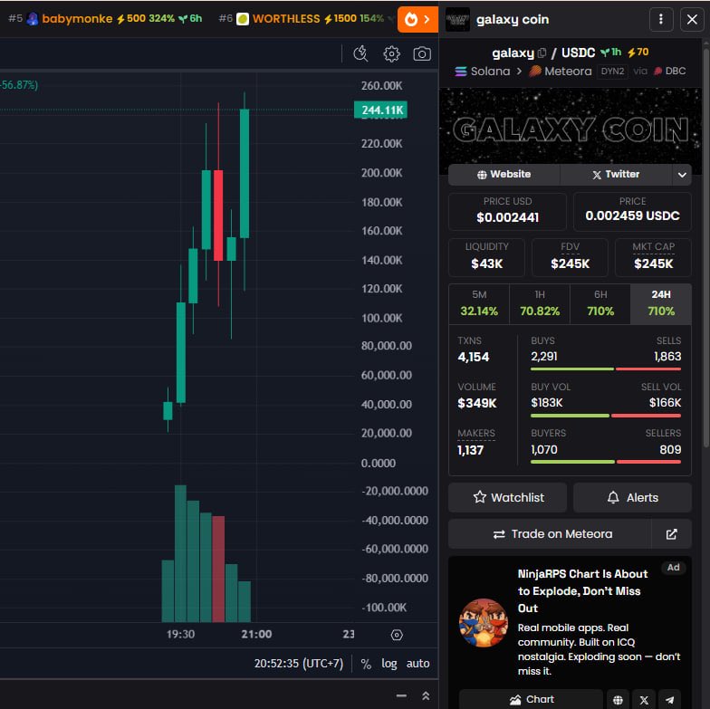The image size is (710, 709).
Task: Open the chart timezone 20:52:35 (UTC+7)
Action: [299, 664]
